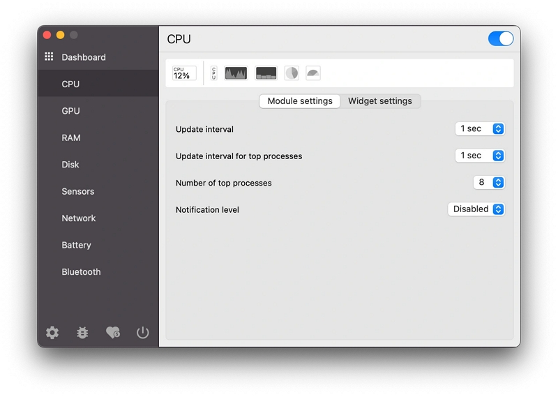This screenshot has width=558, height=397.
Task: Select the line chart widget
Action: (236, 73)
